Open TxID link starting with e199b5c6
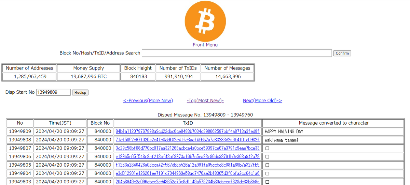 188,157
